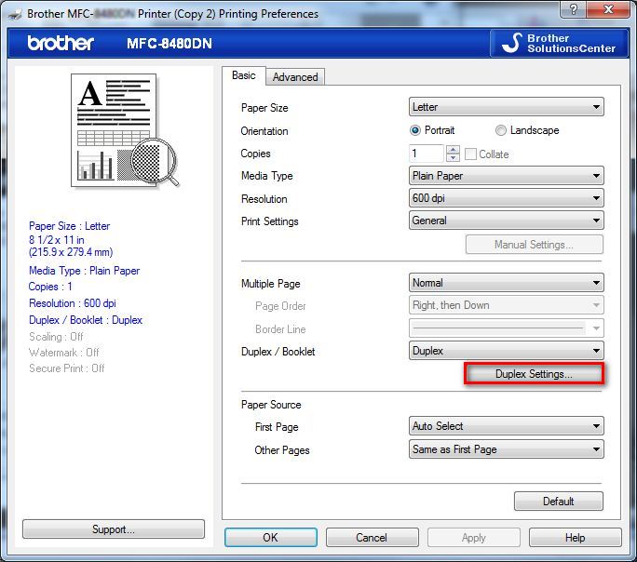Select the Basic tab
637x562 pixels.
244,75
